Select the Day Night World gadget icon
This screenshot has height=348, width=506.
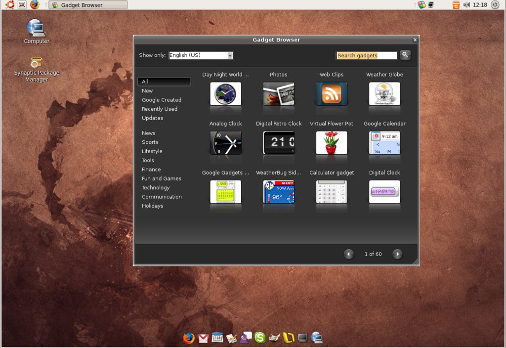coord(225,94)
